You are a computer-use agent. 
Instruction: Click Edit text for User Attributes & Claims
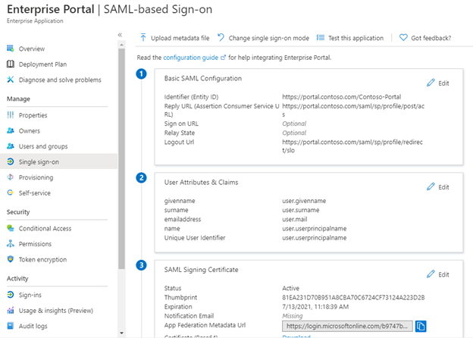(x=443, y=187)
